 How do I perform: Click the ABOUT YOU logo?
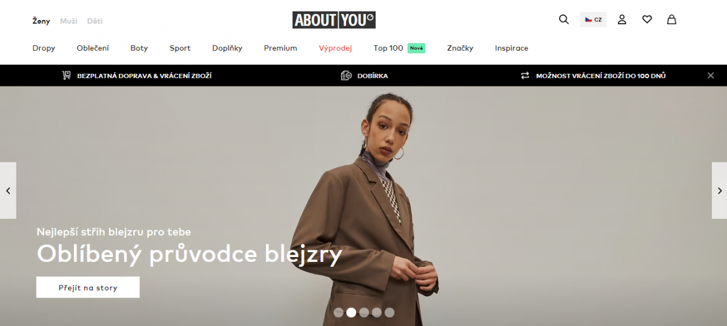(334, 20)
